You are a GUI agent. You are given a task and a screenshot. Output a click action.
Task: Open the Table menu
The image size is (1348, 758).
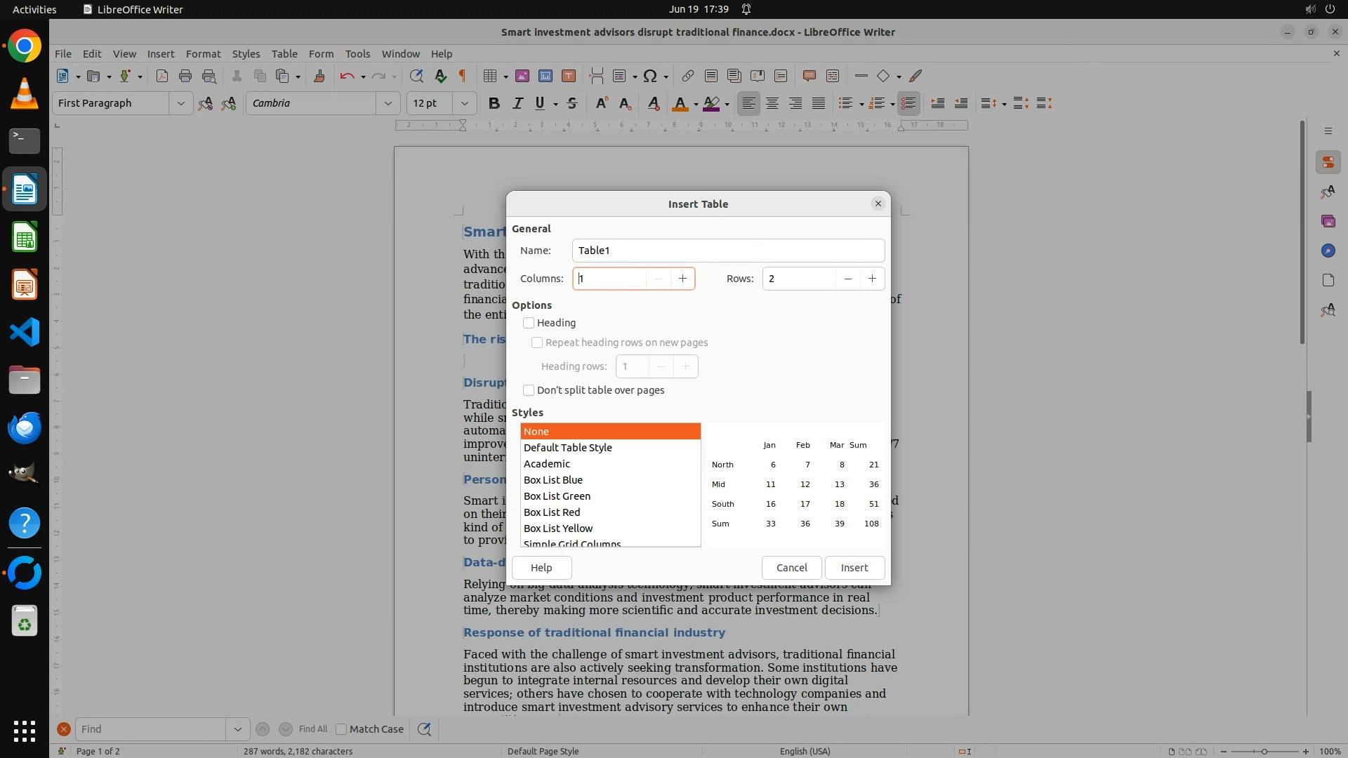pos(284,53)
